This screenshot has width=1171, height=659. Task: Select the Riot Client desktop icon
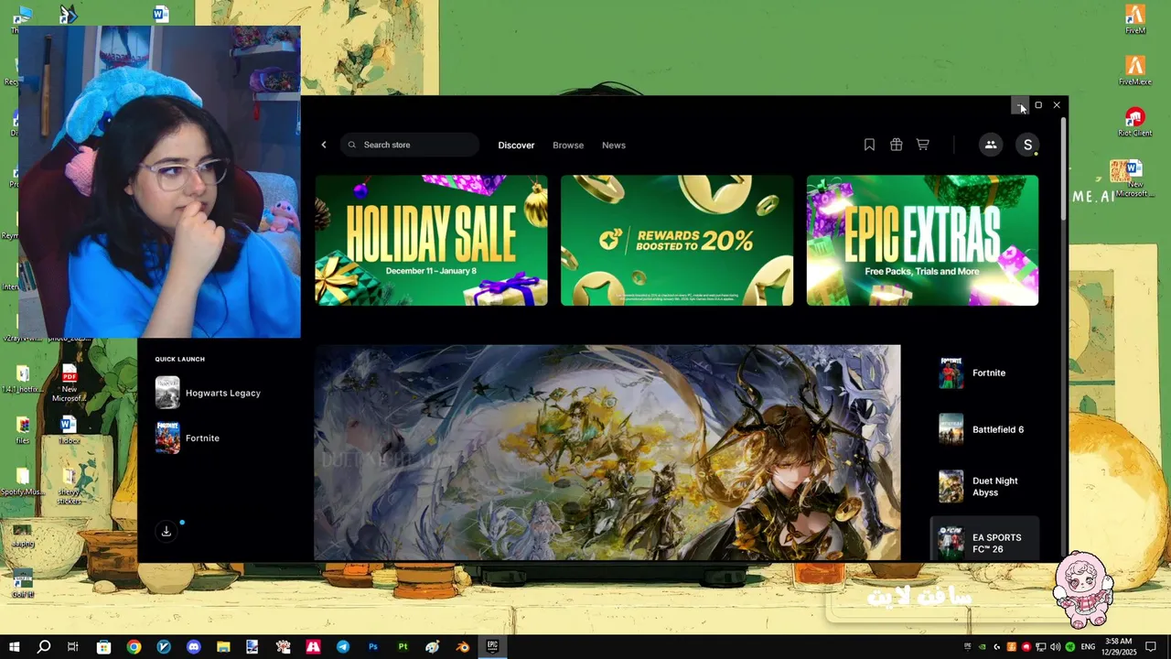point(1135,122)
